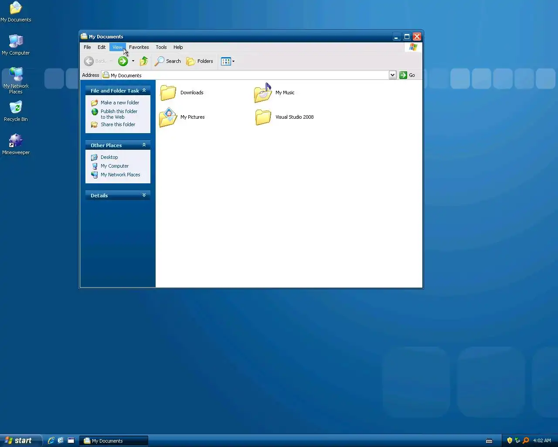Click the Up folder toolbar icon
The width and height of the screenshot is (558, 447).
coord(144,61)
